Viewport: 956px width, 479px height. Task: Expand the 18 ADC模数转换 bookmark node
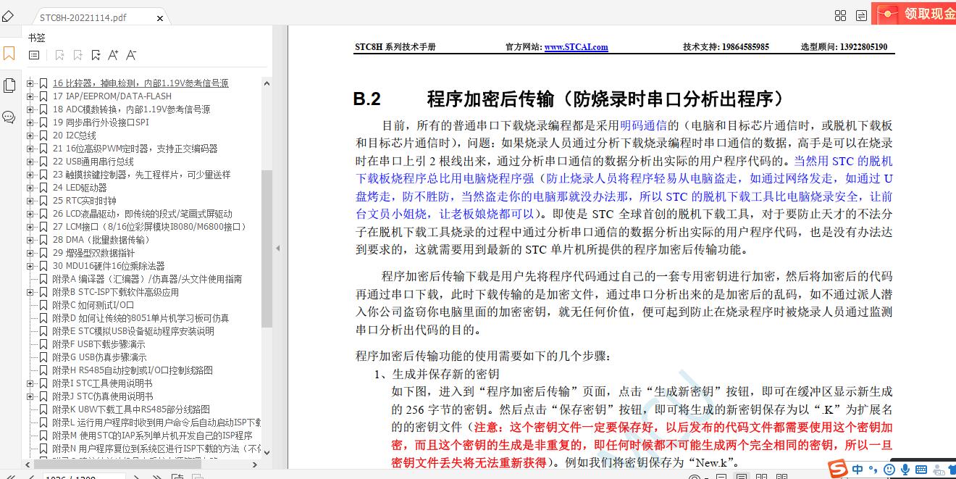coord(30,109)
